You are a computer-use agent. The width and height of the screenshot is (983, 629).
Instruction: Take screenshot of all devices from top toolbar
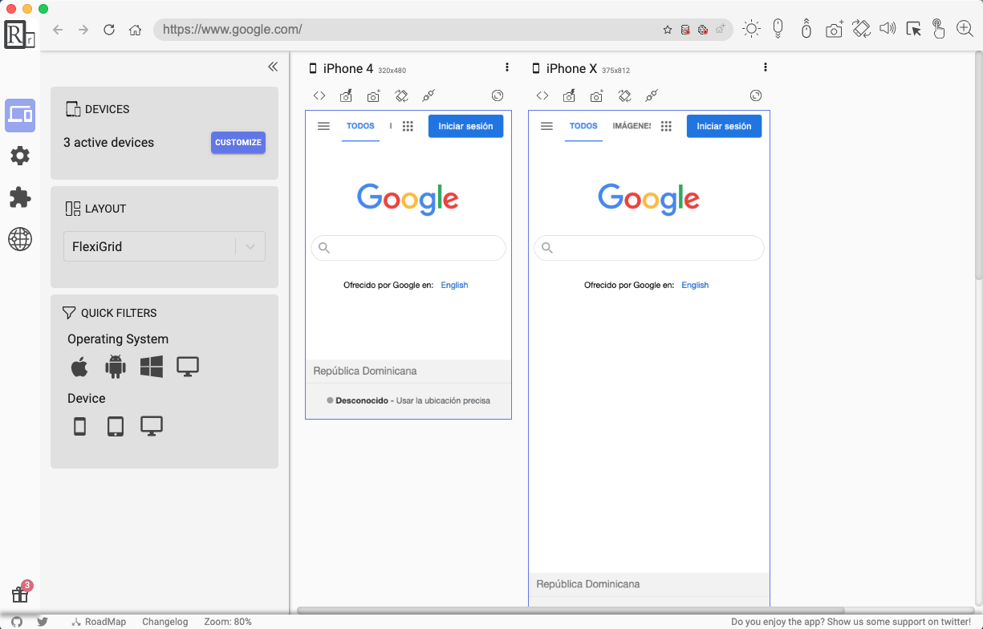click(x=835, y=29)
